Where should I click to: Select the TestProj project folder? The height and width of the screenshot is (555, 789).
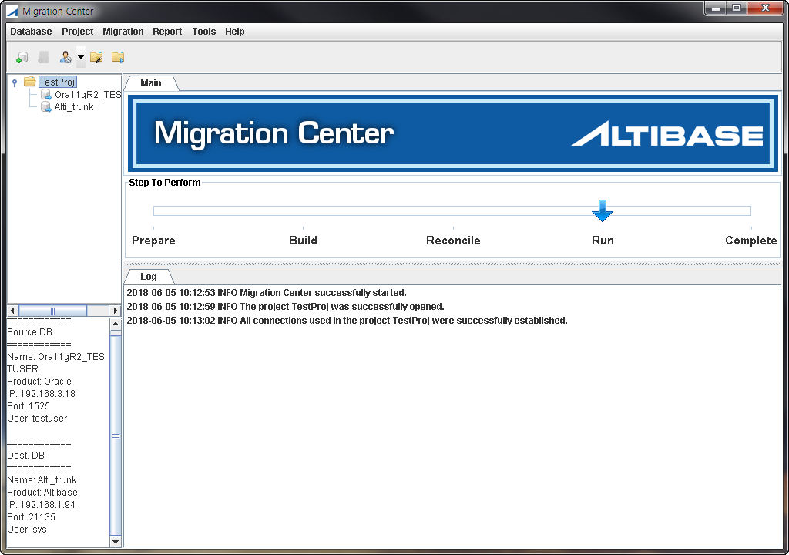[x=57, y=82]
